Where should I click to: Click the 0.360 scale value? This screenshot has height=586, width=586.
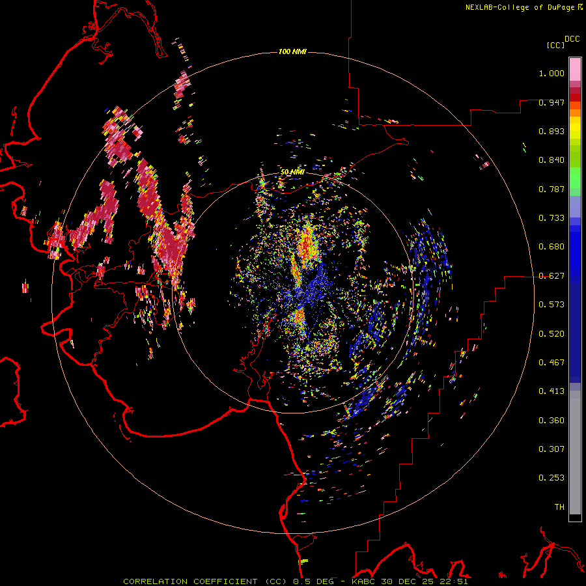coord(551,421)
